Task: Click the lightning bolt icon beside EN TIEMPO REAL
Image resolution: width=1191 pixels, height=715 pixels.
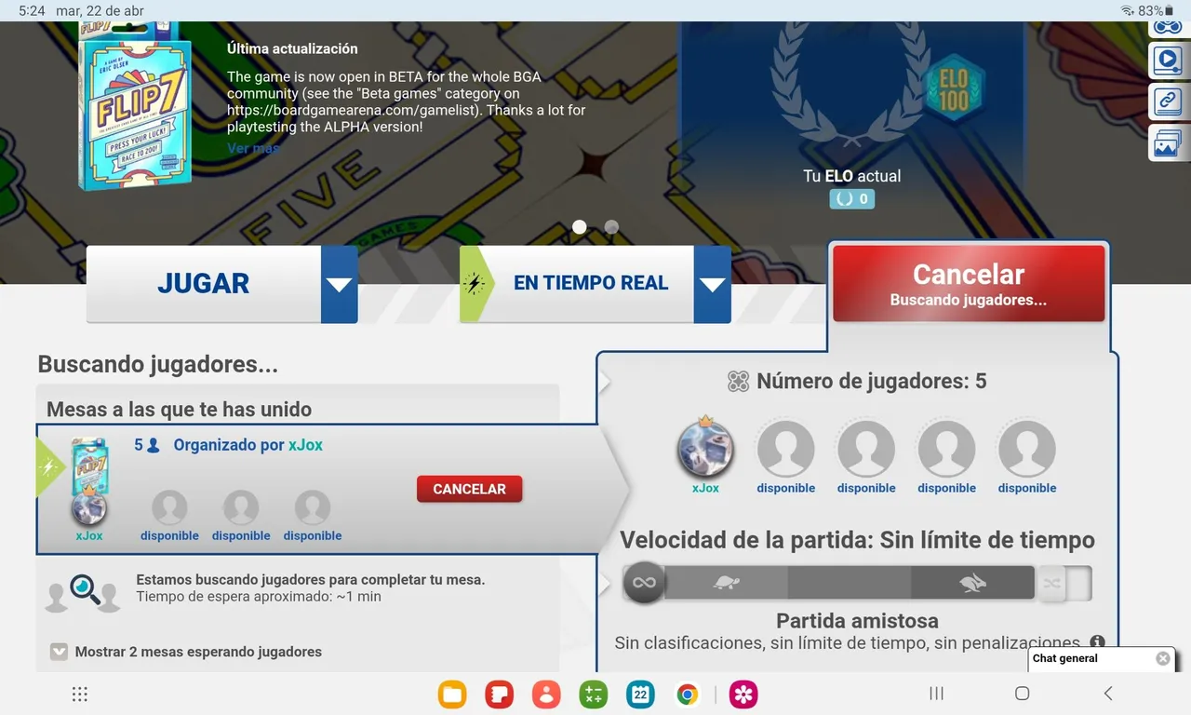Action: coord(475,283)
